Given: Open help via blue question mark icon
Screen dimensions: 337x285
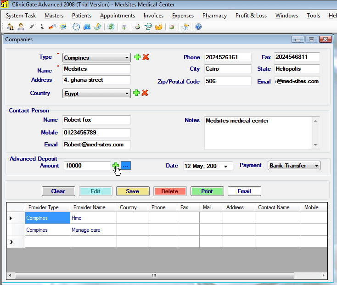Looking at the screenshot, I should (198, 27).
